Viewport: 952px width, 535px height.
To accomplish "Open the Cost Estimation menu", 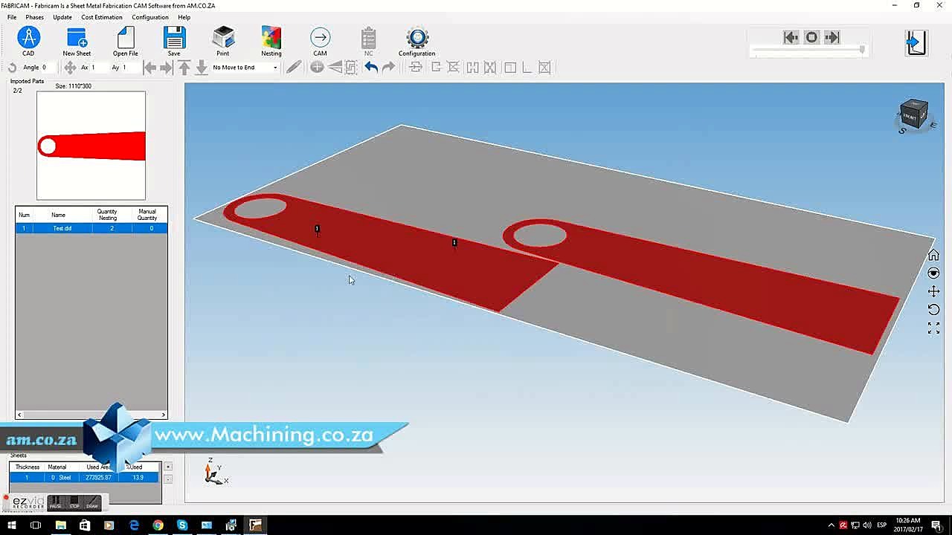I will 102,17.
